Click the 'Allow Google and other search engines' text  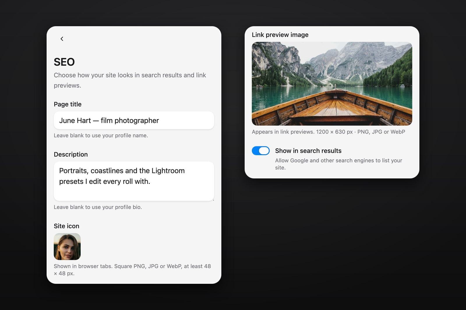point(338,164)
